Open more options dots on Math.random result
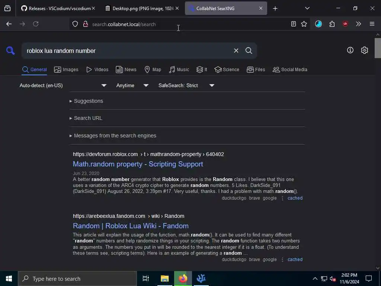The width and height of the screenshot is (381, 286). [282, 198]
